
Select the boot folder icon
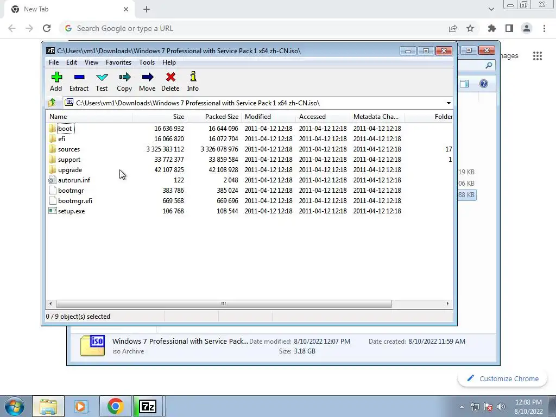[52, 128]
